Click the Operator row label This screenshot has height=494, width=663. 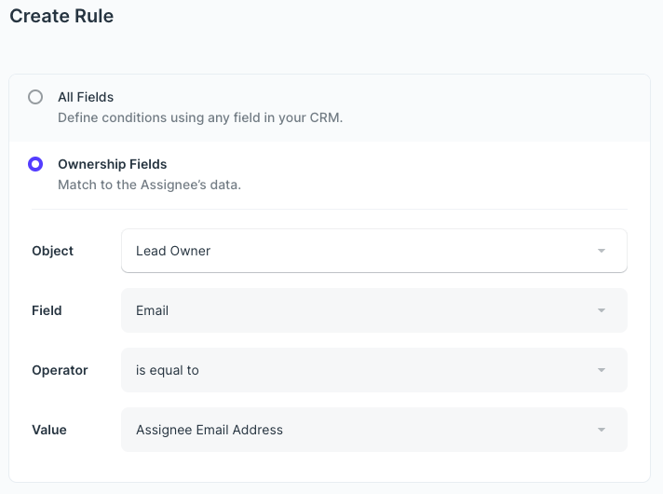pos(60,370)
